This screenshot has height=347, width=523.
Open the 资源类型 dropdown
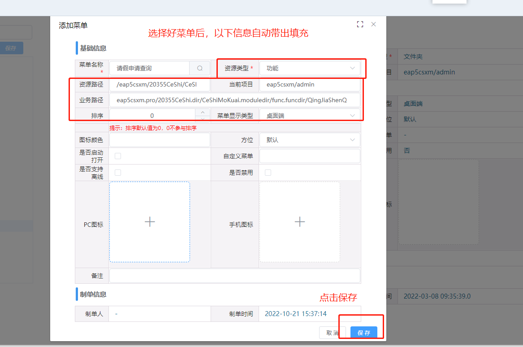pos(310,68)
